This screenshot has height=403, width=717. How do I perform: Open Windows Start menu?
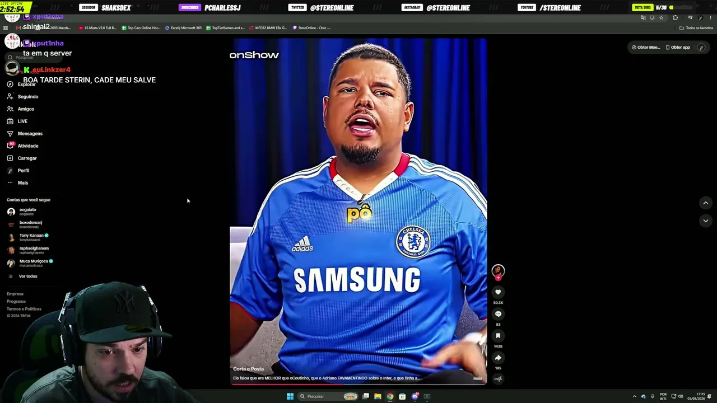point(290,396)
